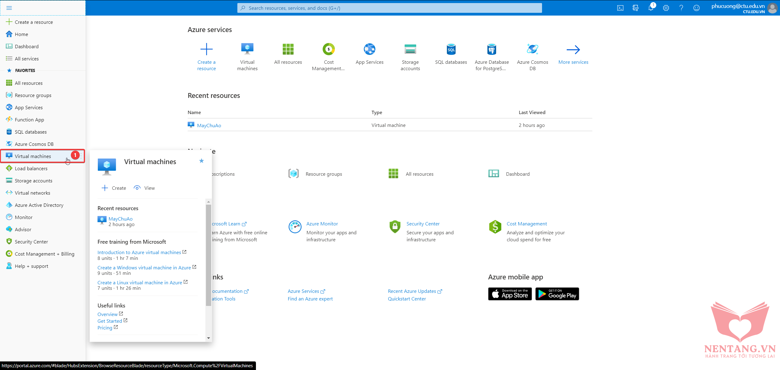Open Storage accounts service icon
The width and height of the screenshot is (780, 370).
410,49
